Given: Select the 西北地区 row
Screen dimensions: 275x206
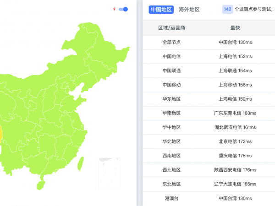Looking at the screenshot, I should 172,170.
